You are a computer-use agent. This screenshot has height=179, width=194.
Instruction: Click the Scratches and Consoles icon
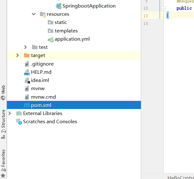point(19,122)
